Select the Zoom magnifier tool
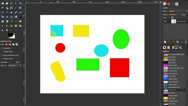Screen dimensions: 188x106 [x=20, y=8]
